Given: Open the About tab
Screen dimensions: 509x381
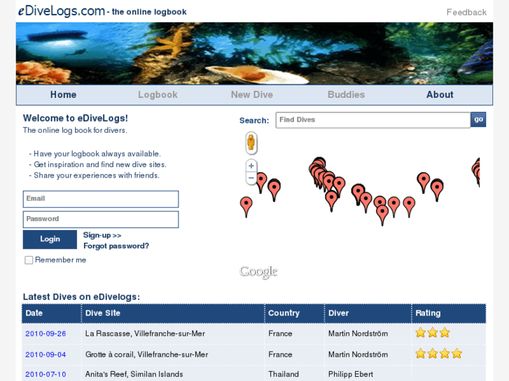Looking at the screenshot, I should 440,94.
